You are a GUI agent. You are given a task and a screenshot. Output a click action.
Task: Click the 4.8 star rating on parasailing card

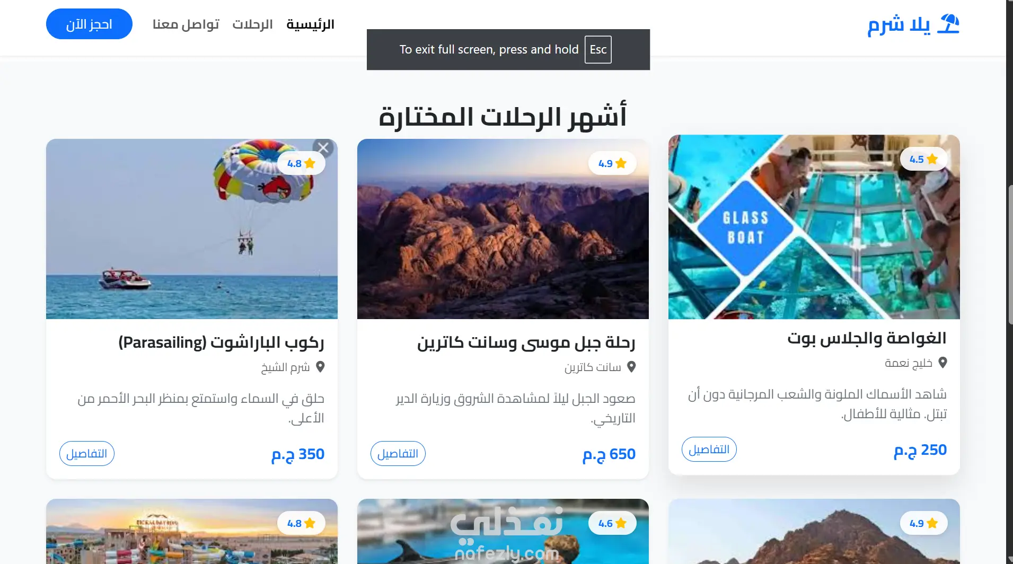click(301, 163)
